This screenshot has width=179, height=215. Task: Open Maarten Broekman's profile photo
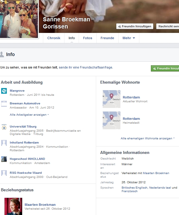tap(13, 206)
